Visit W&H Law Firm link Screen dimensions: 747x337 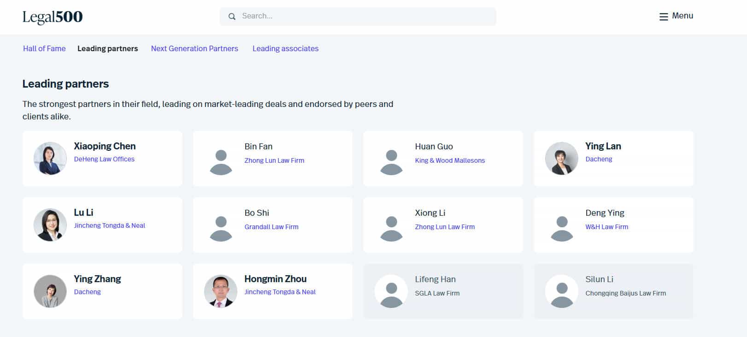click(607, 227)
